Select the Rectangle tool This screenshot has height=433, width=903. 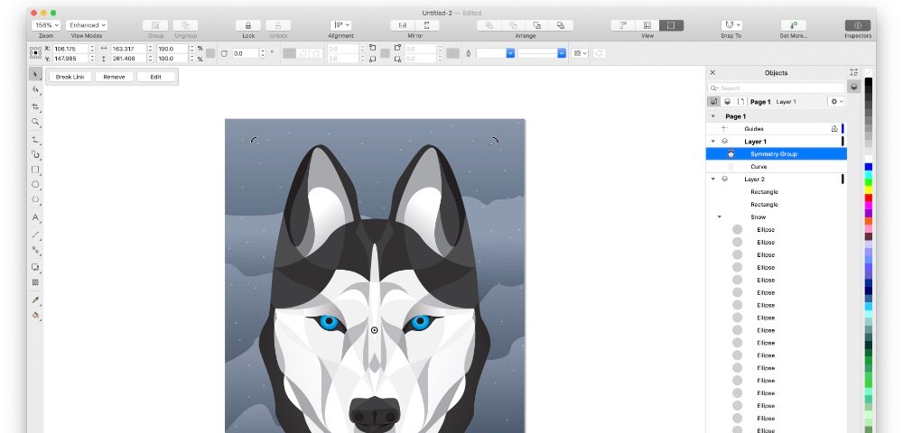click(36, 170)
